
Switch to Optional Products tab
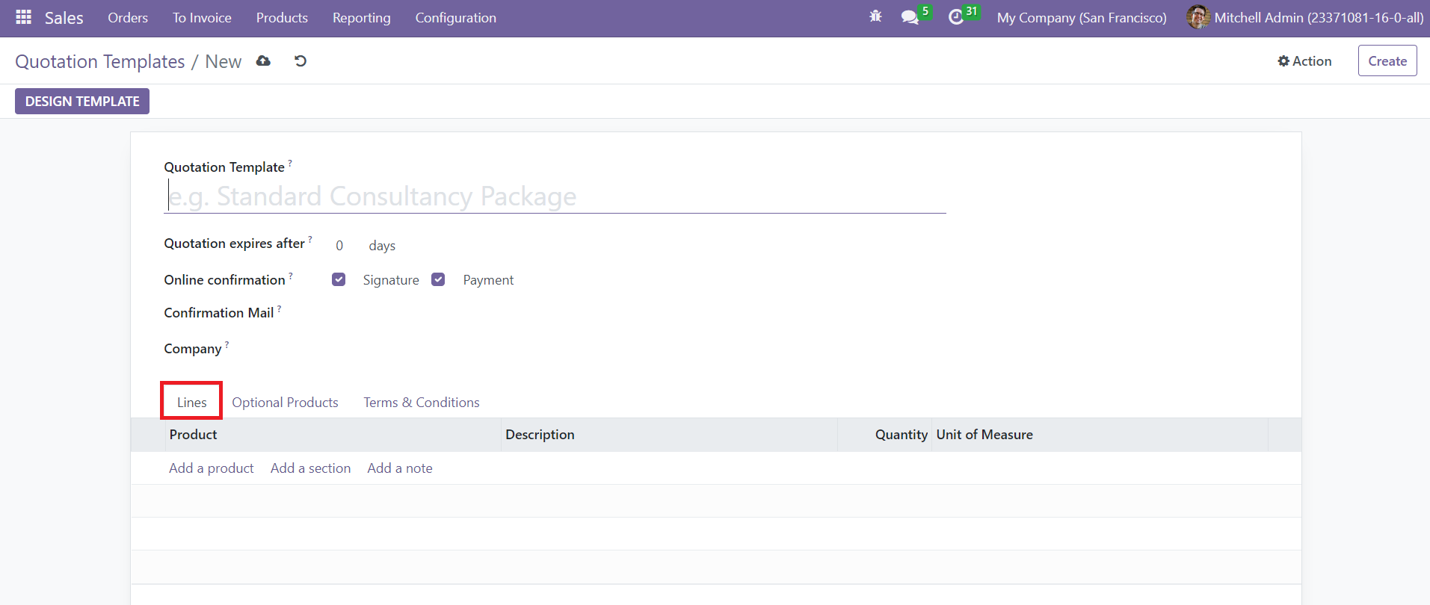click(x=285, y=403)
